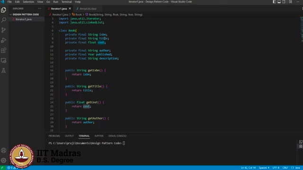The width and height of the screenshot is (303, 170).
Task: Click Iterator1.java breadcrumb segment
Action: point(60,15)
